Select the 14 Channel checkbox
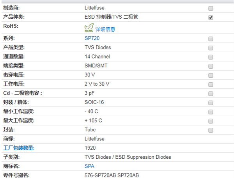This screenshot has width=234, height=179. click(211, 57)
